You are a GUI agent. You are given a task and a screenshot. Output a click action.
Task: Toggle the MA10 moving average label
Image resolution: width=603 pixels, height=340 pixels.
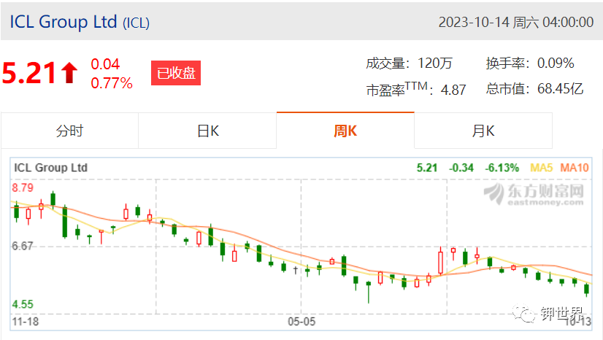(574, 168)
